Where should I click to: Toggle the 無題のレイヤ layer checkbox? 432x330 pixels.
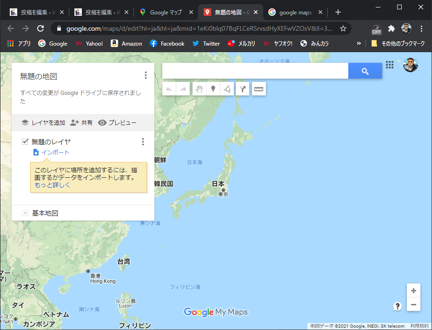coord(25,141)
